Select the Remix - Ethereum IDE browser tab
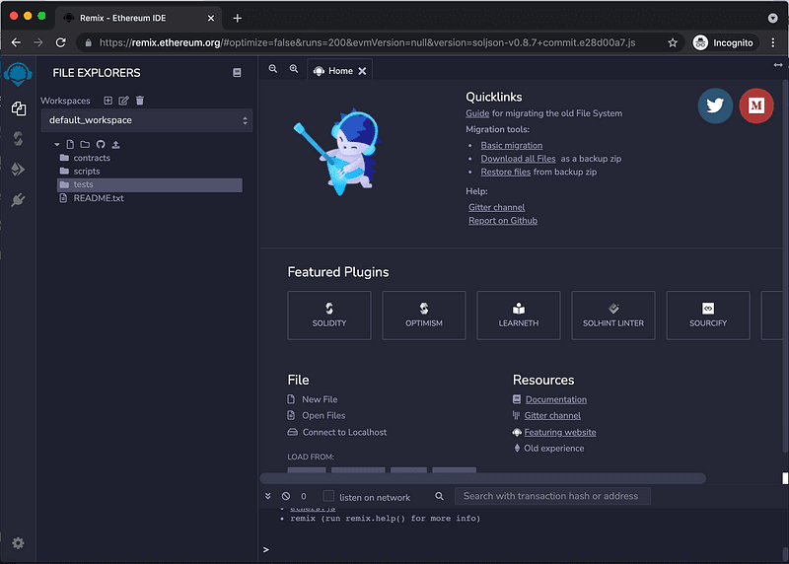 click(136, 18)
